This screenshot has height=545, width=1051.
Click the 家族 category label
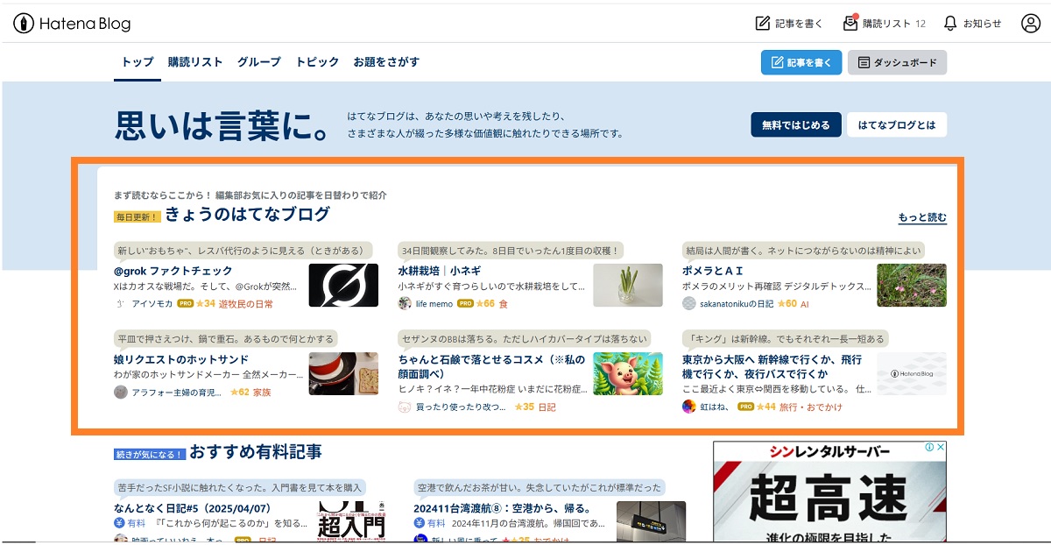[262, 393]
